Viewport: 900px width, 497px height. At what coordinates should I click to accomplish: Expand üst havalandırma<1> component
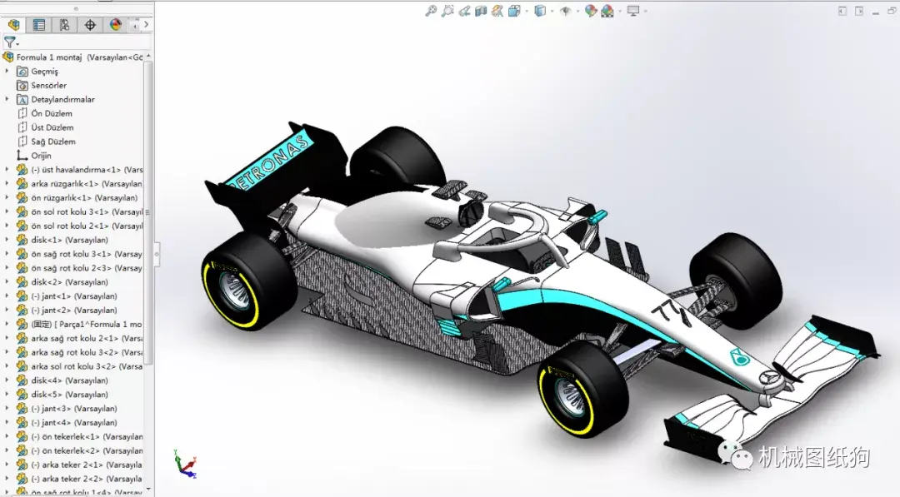pos(7,170)
